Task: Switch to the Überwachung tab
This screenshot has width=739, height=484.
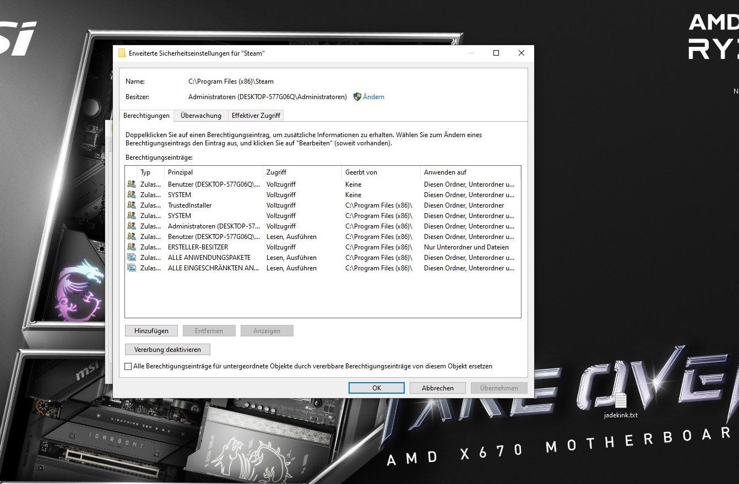Action: click(201, 116)
